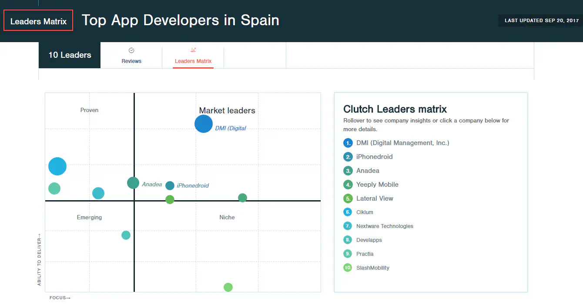
Task: Open the Yeeply Mobile company link
Action: pos(377,185)
